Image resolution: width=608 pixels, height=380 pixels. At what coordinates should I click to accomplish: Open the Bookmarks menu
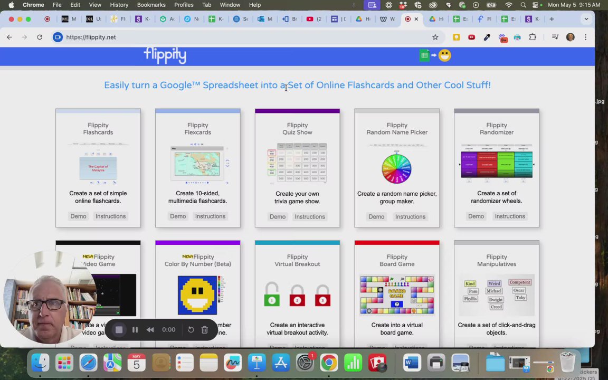point(151,5)
